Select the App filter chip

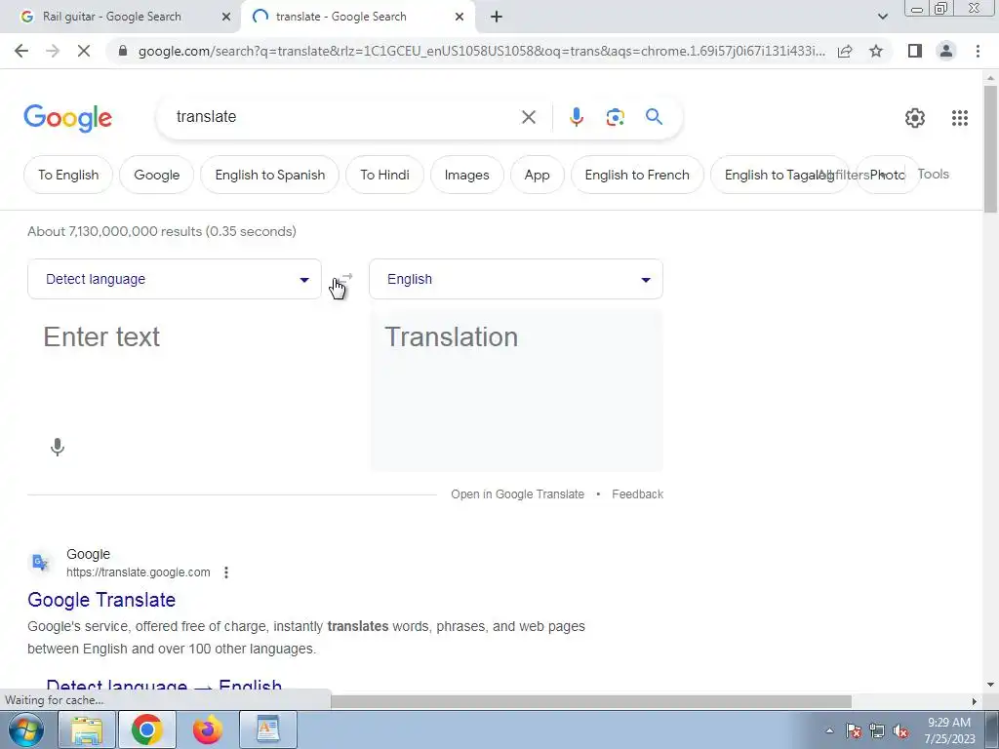538,175
